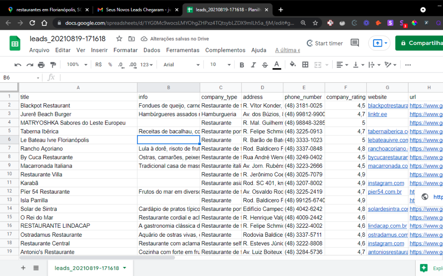Add a new sheet
This screenshot has height=276, width=443.
(23, 268)
